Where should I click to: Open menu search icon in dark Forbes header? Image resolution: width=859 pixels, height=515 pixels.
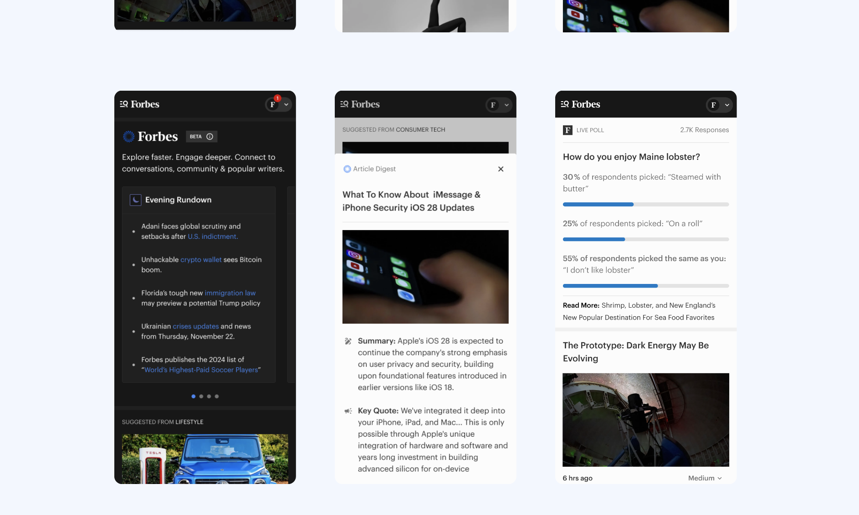coord(124,104)
